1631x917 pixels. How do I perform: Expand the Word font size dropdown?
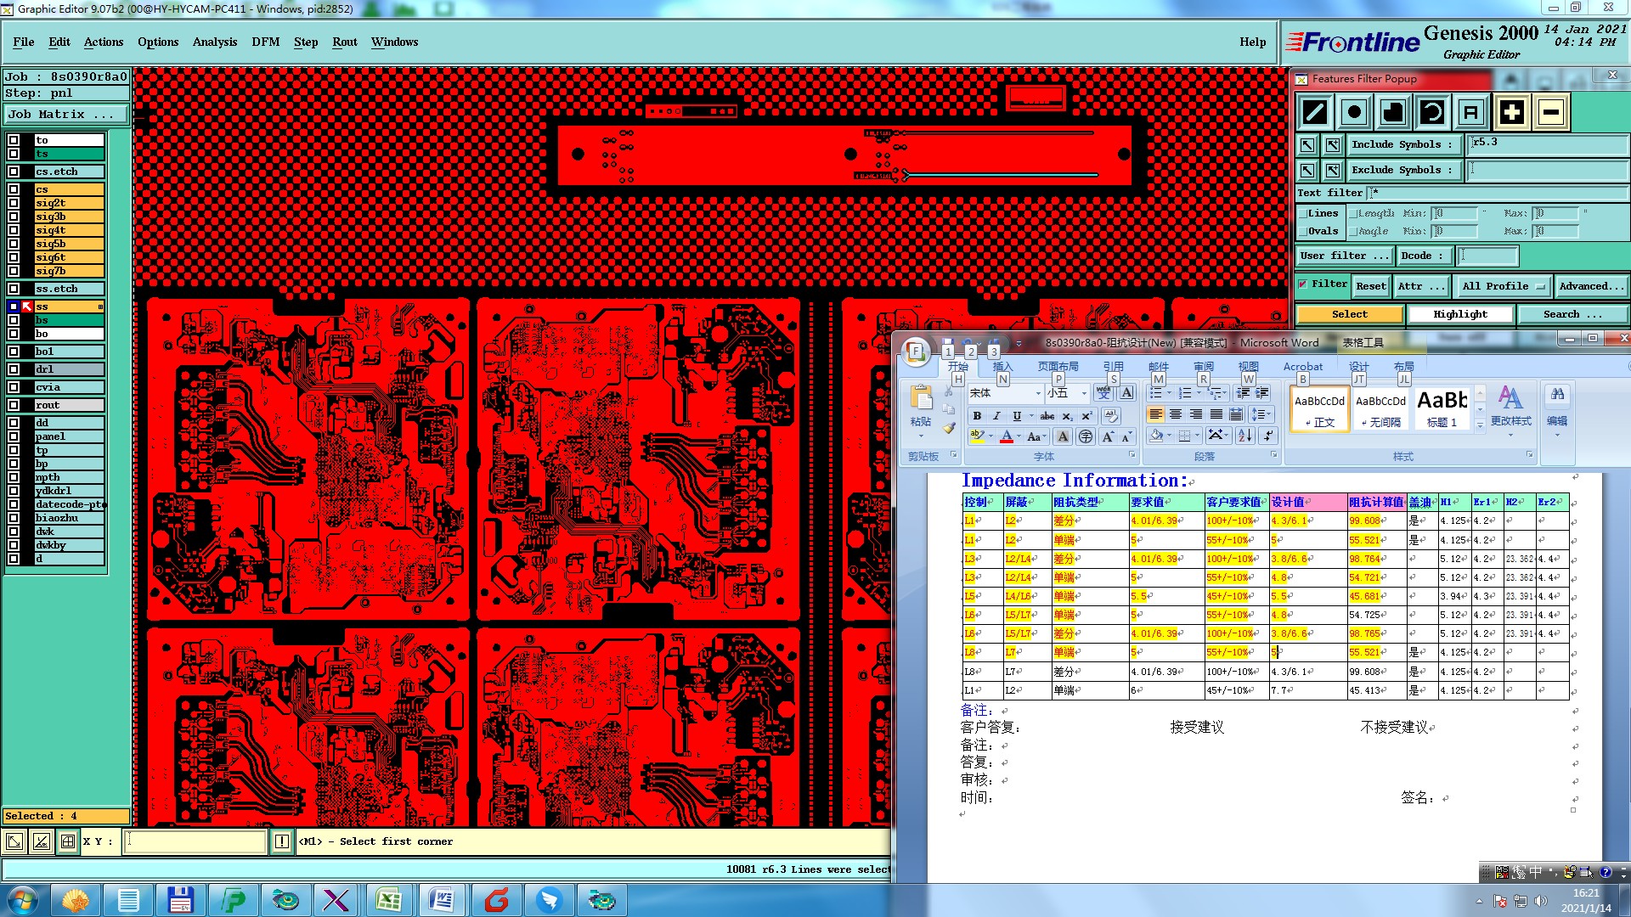click(x=1084, y=393)
